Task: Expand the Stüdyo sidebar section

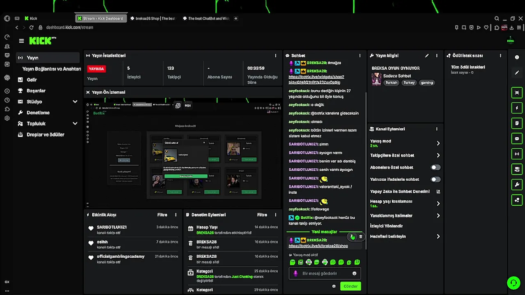Action: tap(75, 102)
